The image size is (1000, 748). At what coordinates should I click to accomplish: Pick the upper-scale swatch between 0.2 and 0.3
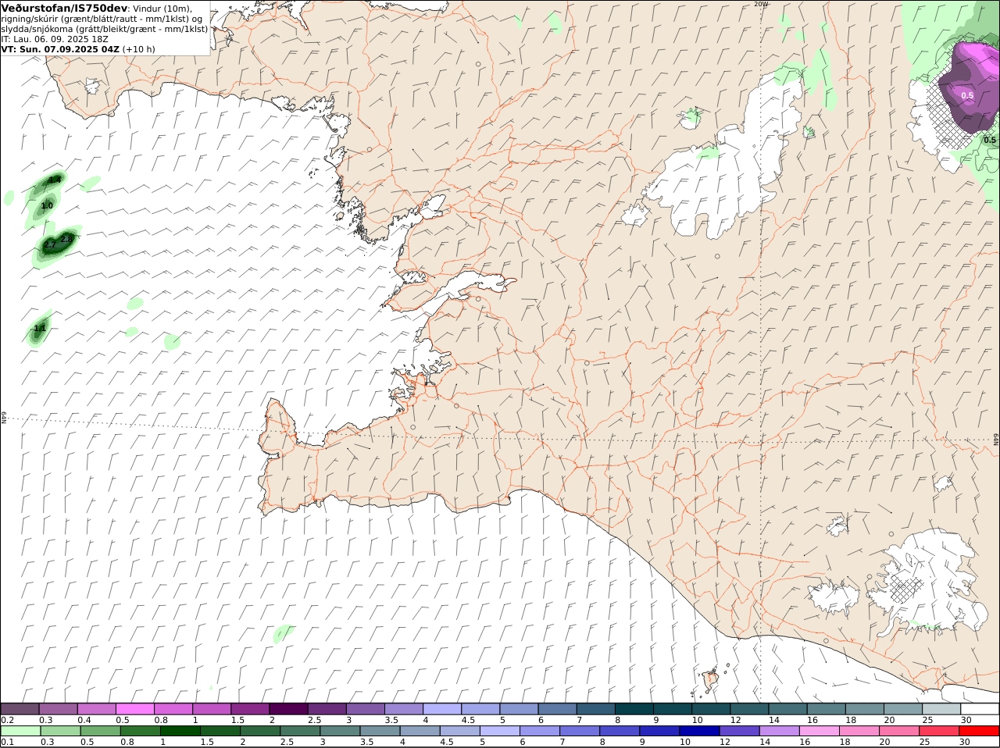click(20, 708)
